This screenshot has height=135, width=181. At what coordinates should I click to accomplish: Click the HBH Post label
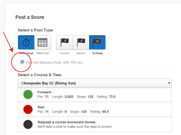point(43,53)
